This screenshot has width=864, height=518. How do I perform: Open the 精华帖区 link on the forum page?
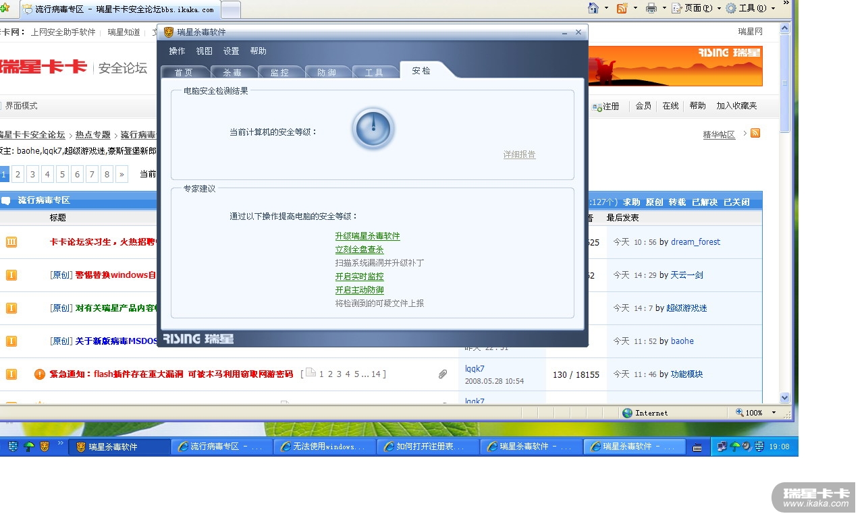719,135
